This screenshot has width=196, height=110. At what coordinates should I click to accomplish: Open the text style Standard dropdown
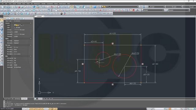click(x=153, y=10)
